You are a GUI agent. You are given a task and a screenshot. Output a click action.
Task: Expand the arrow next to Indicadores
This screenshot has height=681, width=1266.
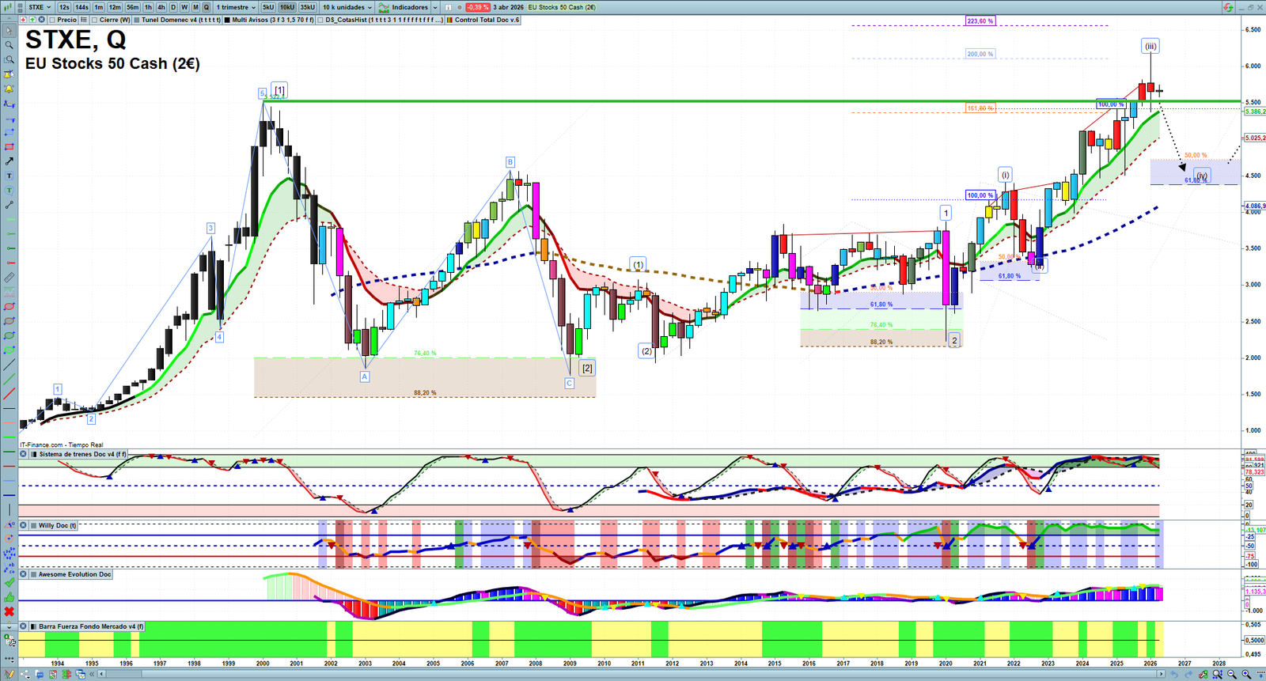pyautogui.click(x=435, y=7)
